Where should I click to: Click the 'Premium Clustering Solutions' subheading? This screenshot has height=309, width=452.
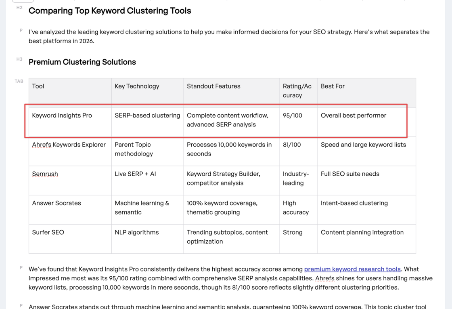(82, 62)
